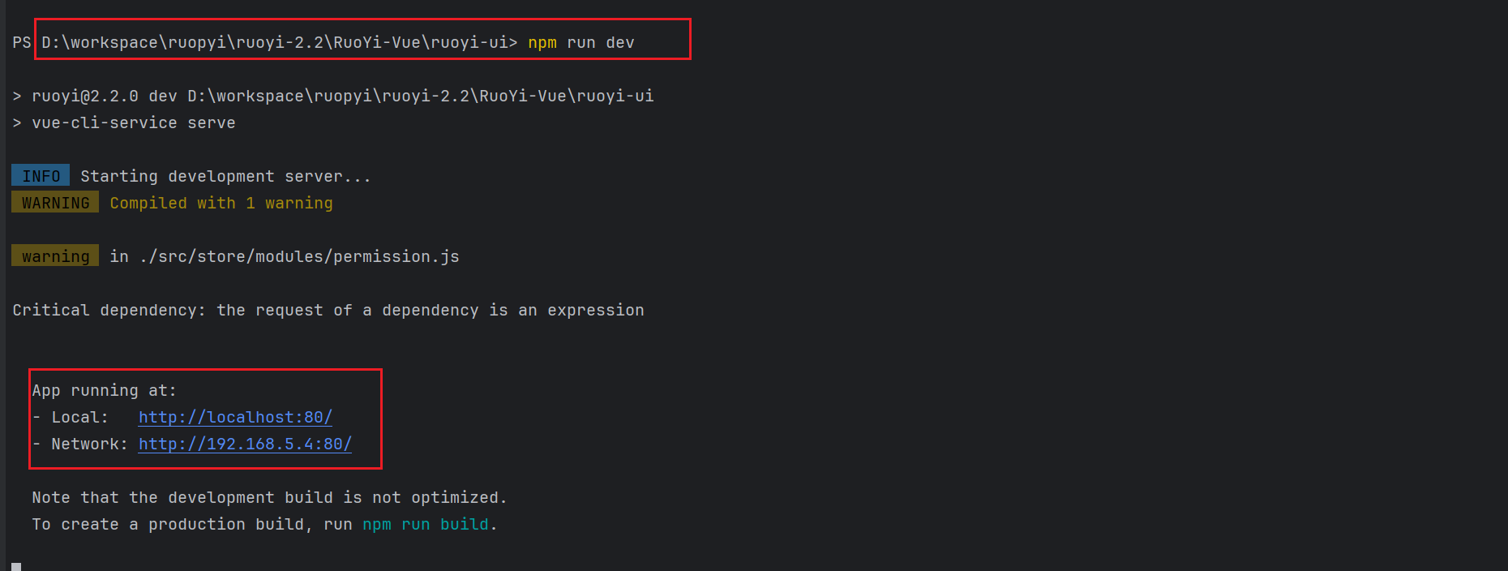This screenshot has width=1508, height=571.
Task: Click the 'Starting development server...' message
Action: point(225,176)
